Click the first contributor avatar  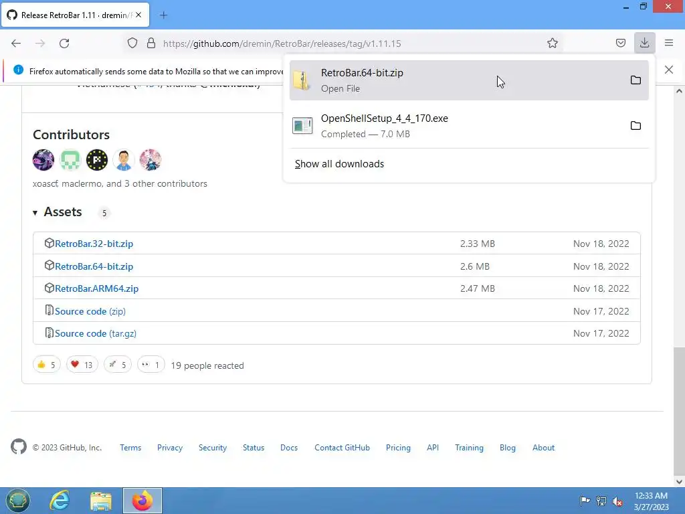coord(43,159)
